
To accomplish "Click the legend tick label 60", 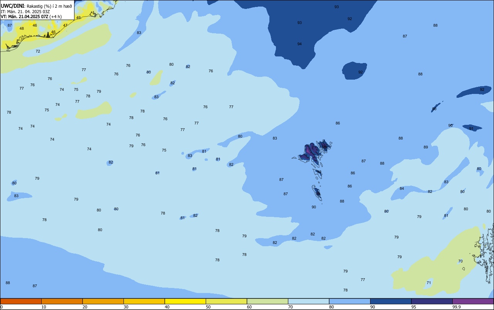I will point(249,307).
